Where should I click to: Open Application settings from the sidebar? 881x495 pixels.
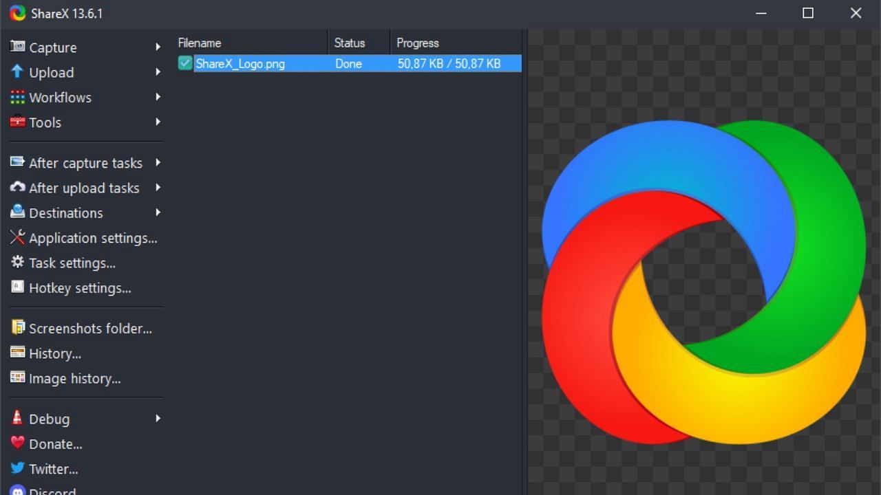pyautogui.click(x=92, y=238)
